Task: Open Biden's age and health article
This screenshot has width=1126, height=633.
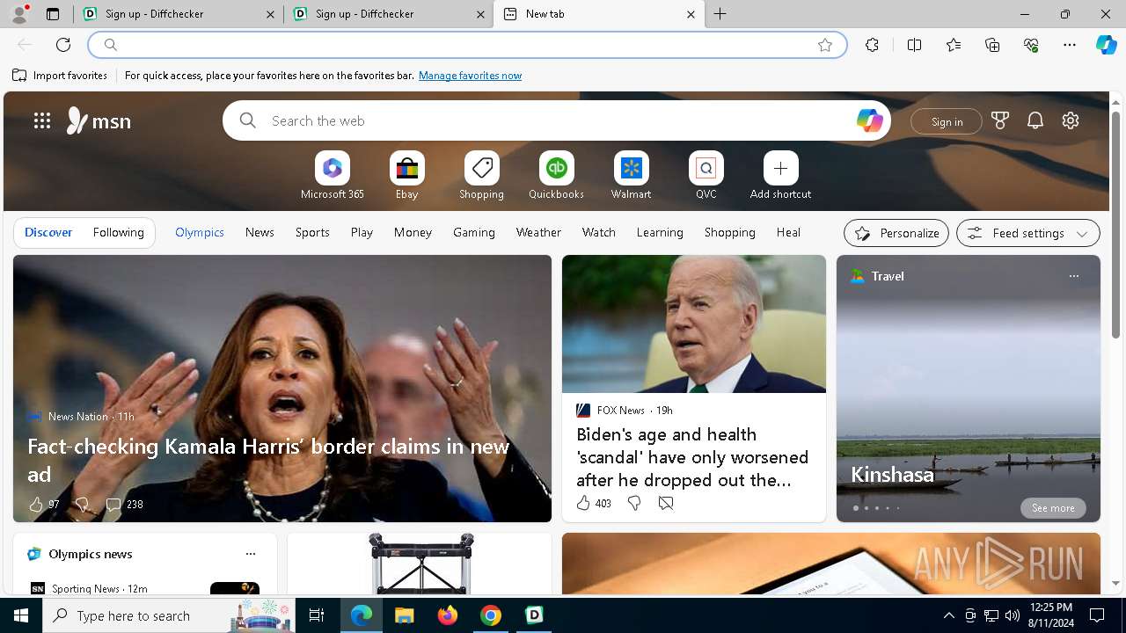Action: point(692,457)
